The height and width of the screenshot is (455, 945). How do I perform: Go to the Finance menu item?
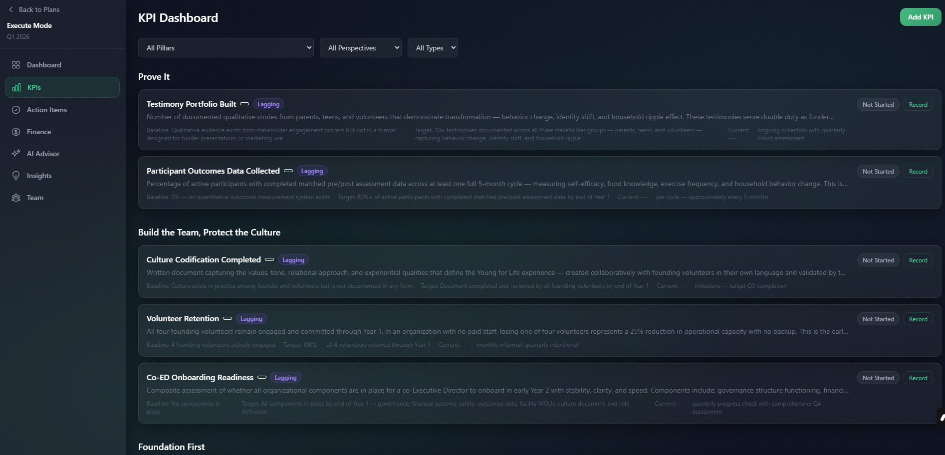[x=39, y=132]
